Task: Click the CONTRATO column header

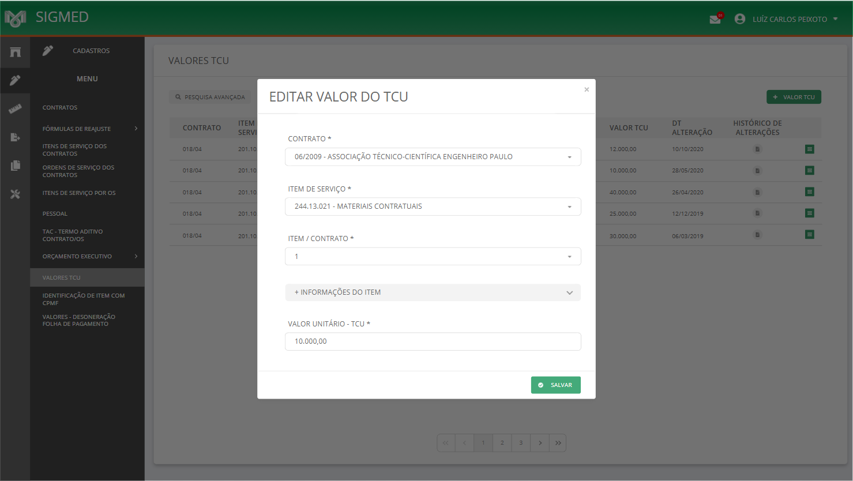Action: pos(202,128)
